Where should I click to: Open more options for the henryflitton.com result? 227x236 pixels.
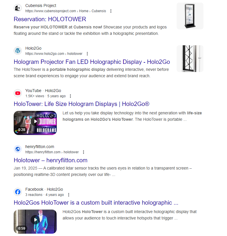coord(84,152)
